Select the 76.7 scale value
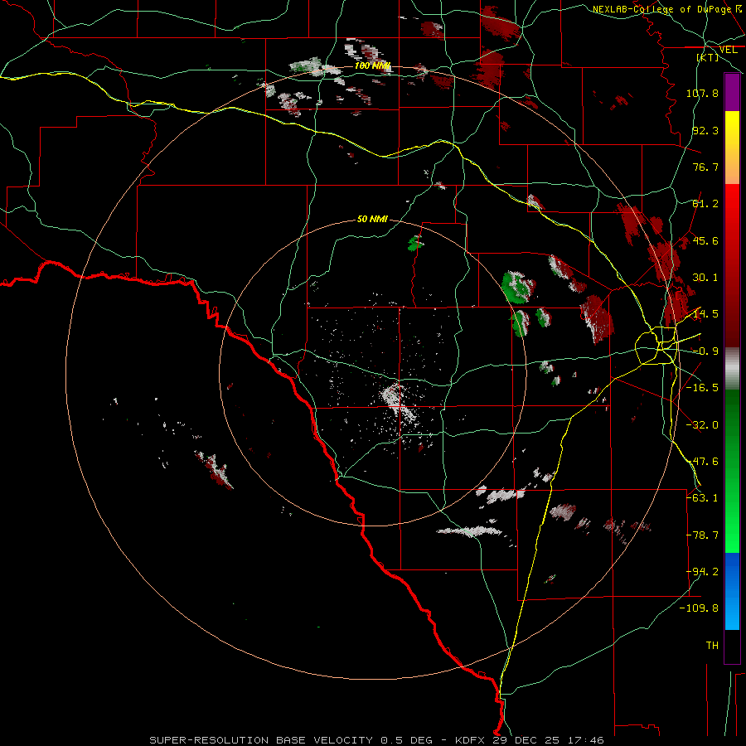746x746 pixels. (x=705, y=167)
